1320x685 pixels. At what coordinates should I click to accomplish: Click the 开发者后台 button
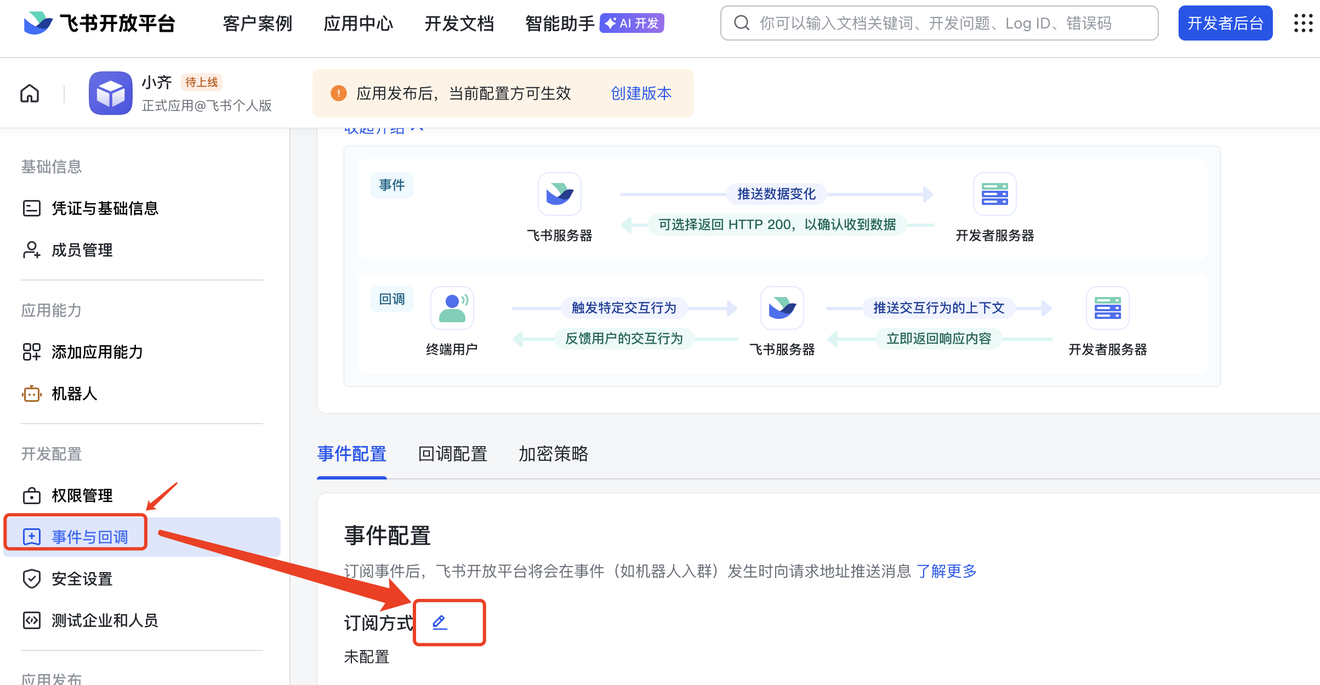click(x=1225, y=23)
